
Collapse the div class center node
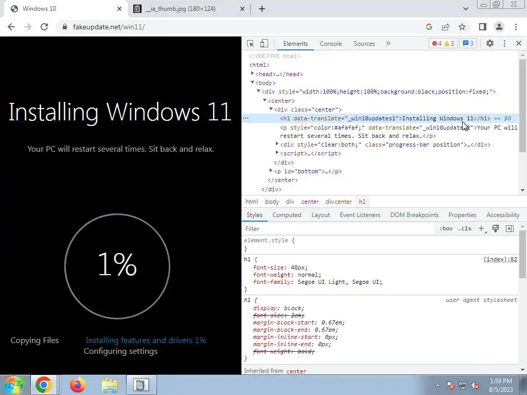(x=271, y=109)
